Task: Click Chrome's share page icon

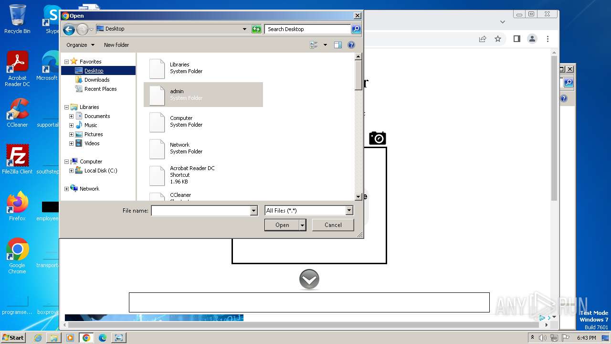Action: click(483, 39)
